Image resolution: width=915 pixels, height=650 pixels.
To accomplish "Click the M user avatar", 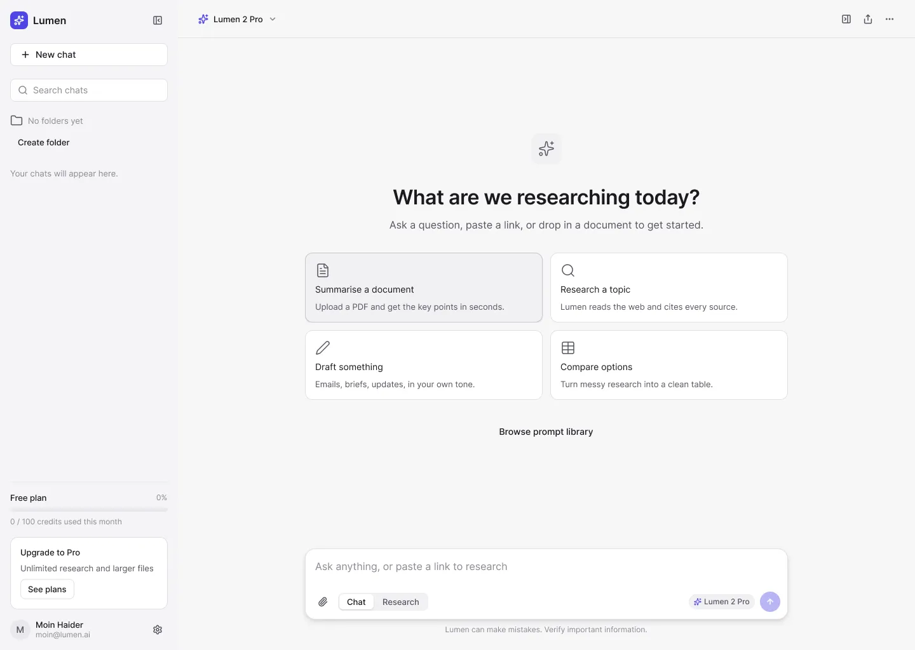I will coord(20,630).
